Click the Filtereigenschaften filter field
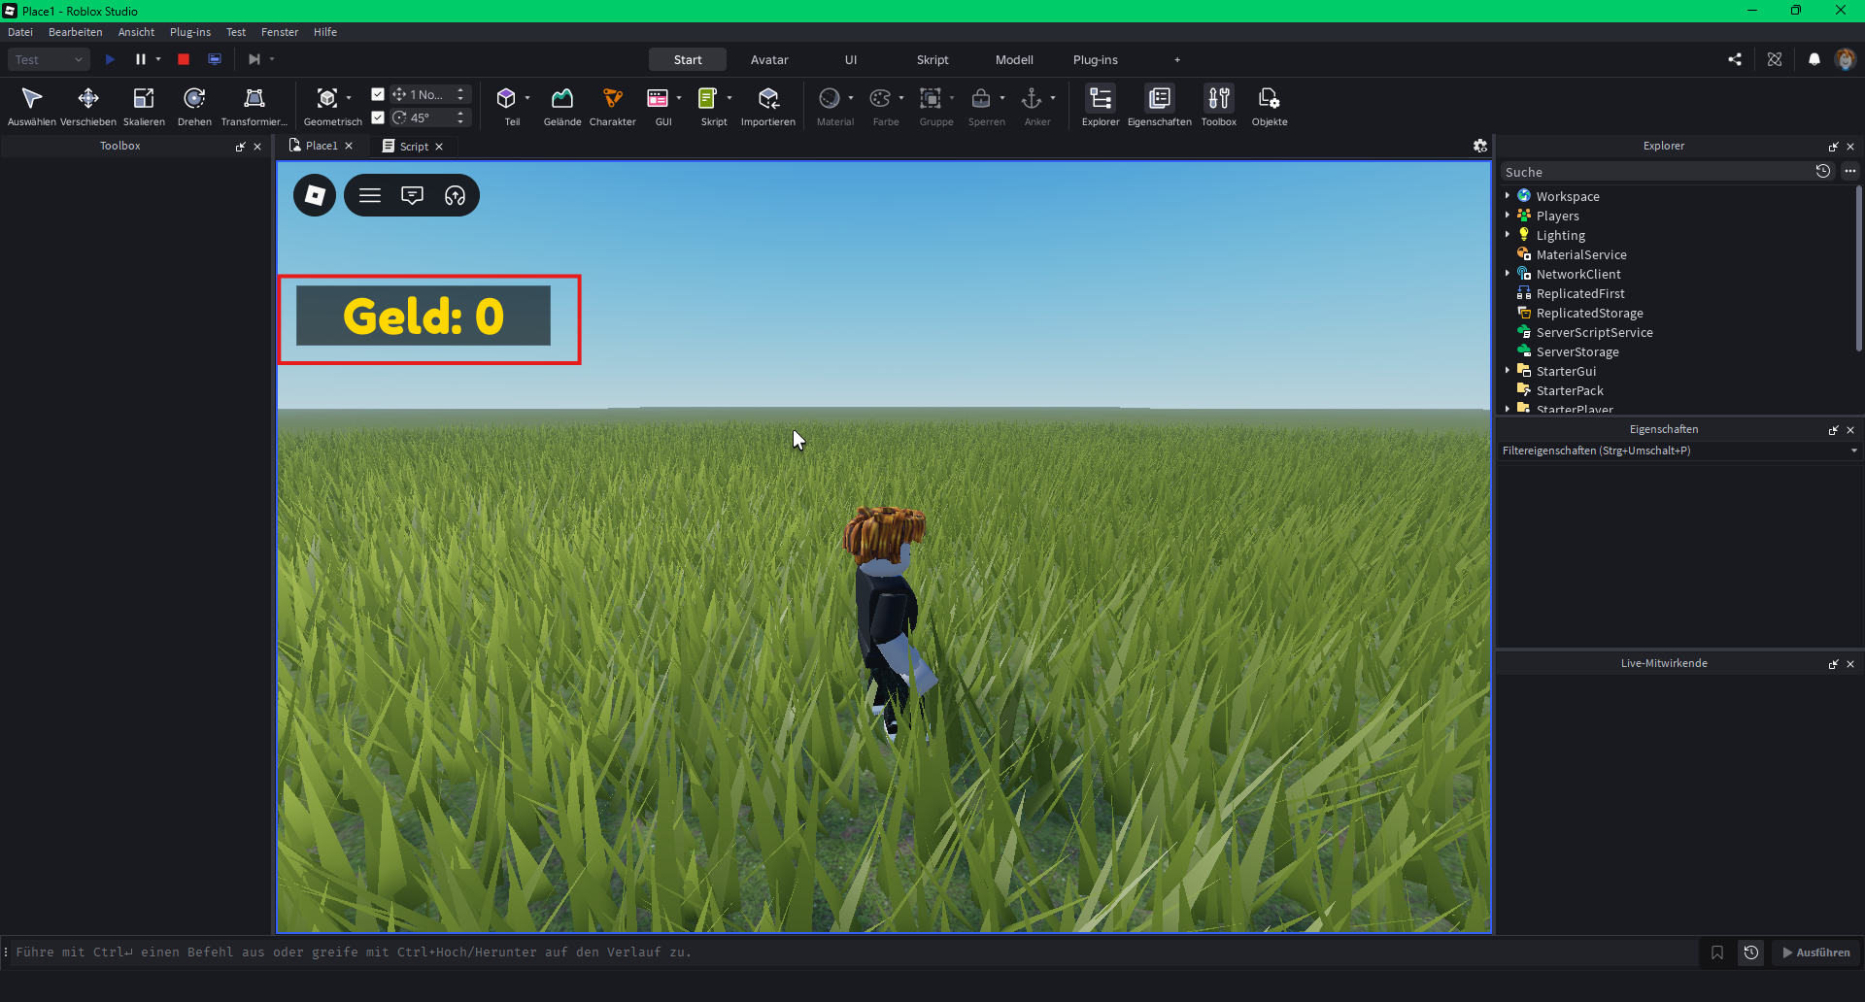The image size is (1865, 1002). coord(1678,451)
